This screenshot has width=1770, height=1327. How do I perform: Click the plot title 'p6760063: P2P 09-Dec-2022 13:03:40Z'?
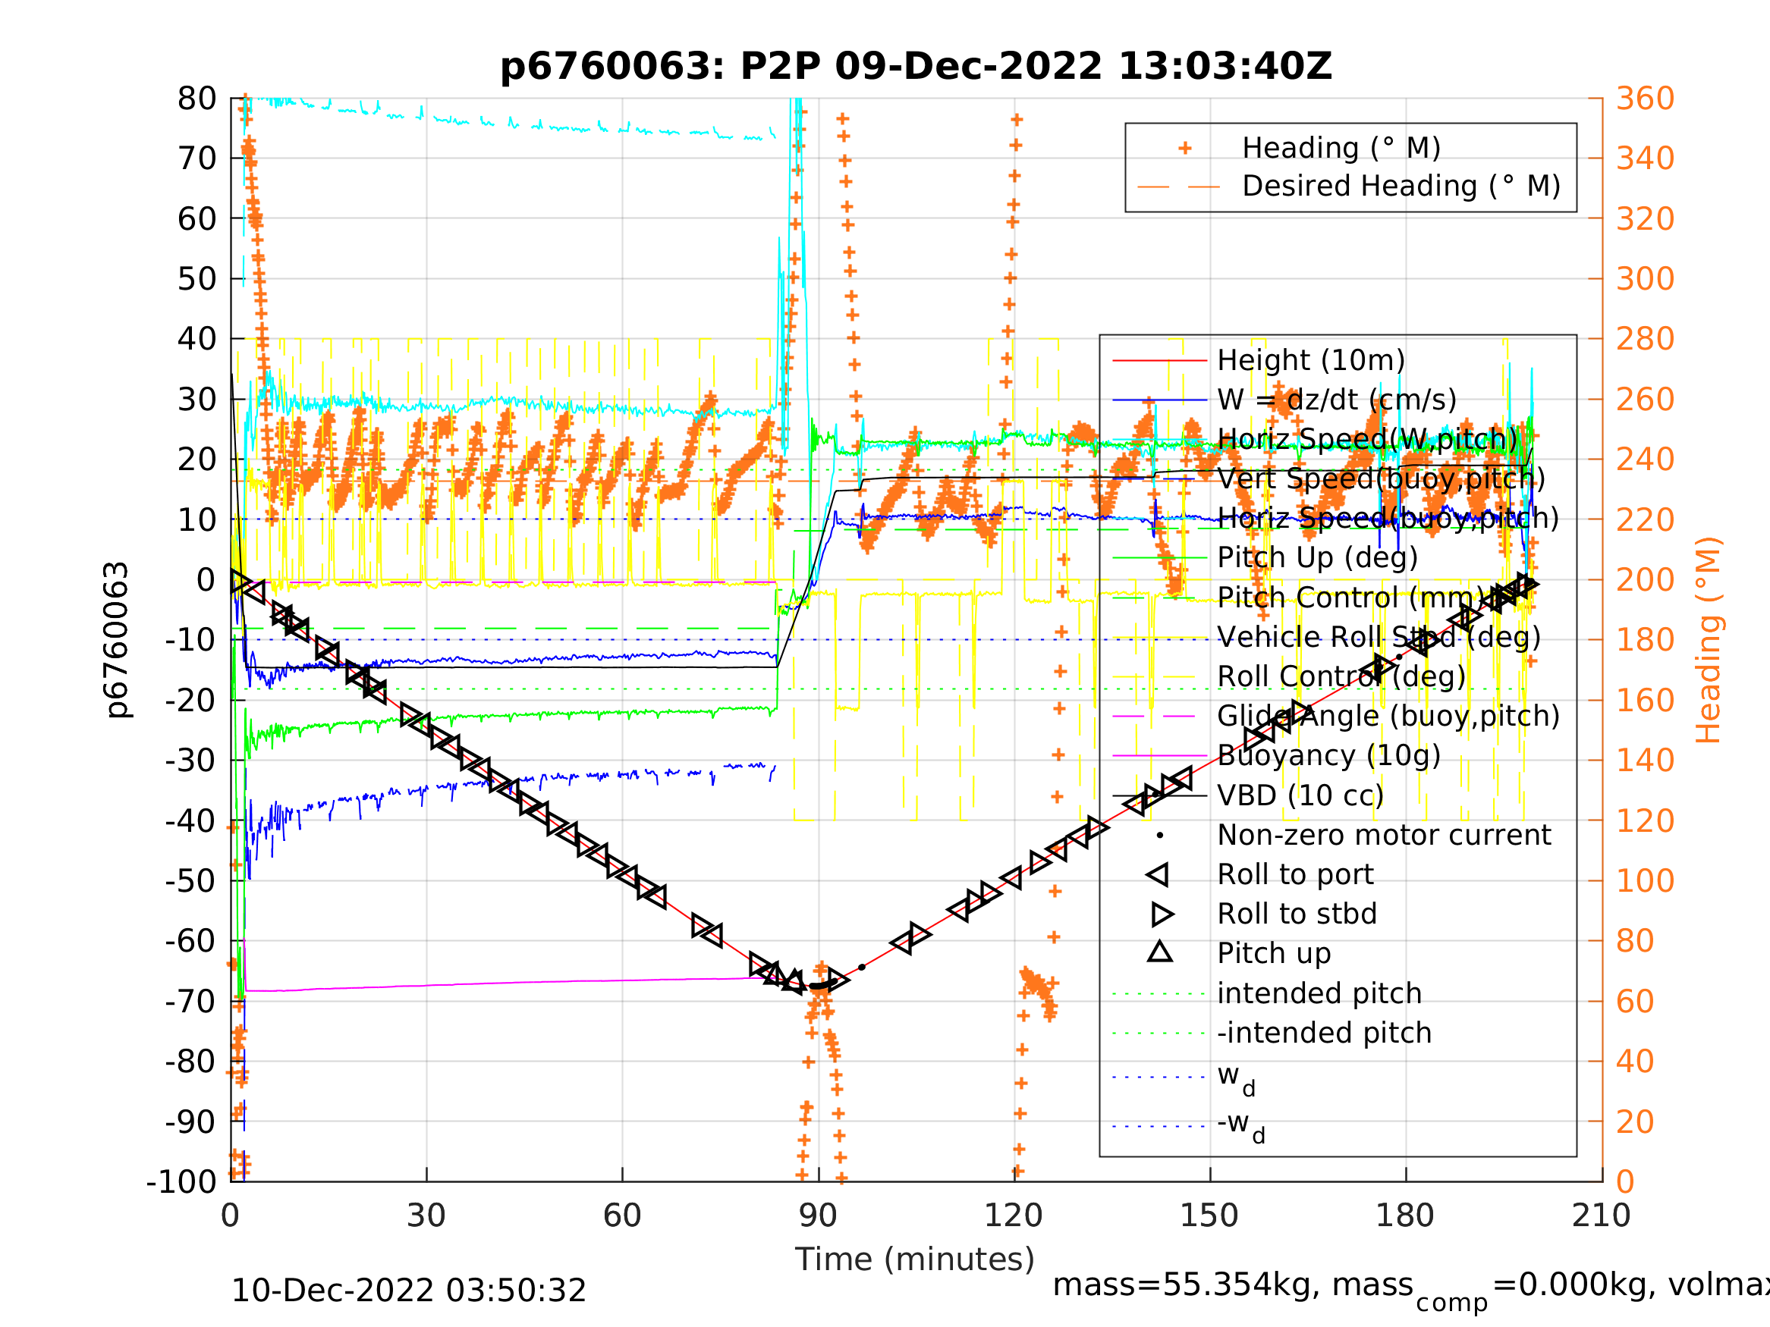(x=916, y=67)
